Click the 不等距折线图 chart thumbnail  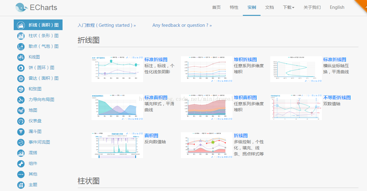coord(296,107)
